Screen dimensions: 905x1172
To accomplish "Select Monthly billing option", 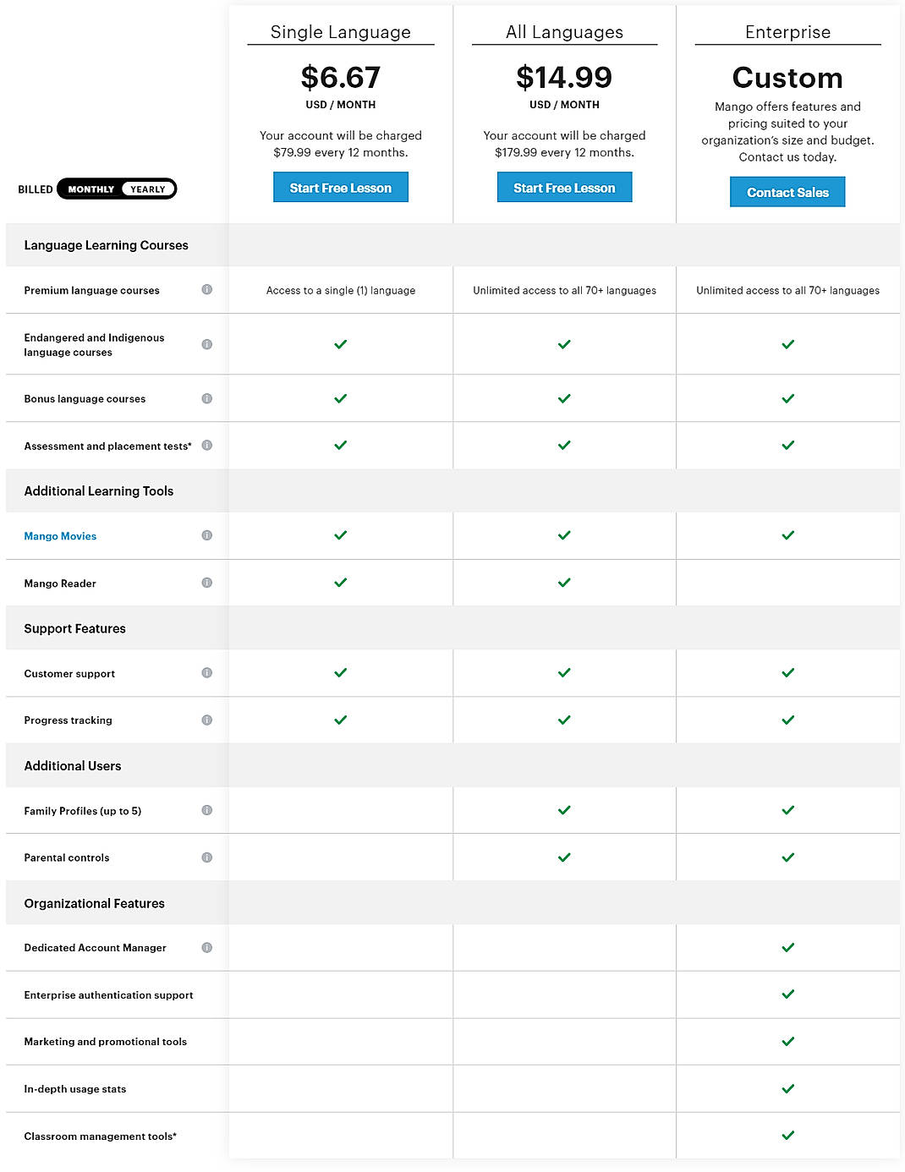I will pos(90,189).
